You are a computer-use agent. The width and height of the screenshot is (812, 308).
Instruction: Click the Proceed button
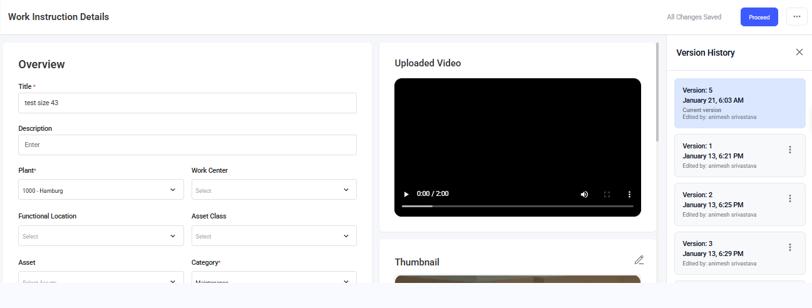759,17
